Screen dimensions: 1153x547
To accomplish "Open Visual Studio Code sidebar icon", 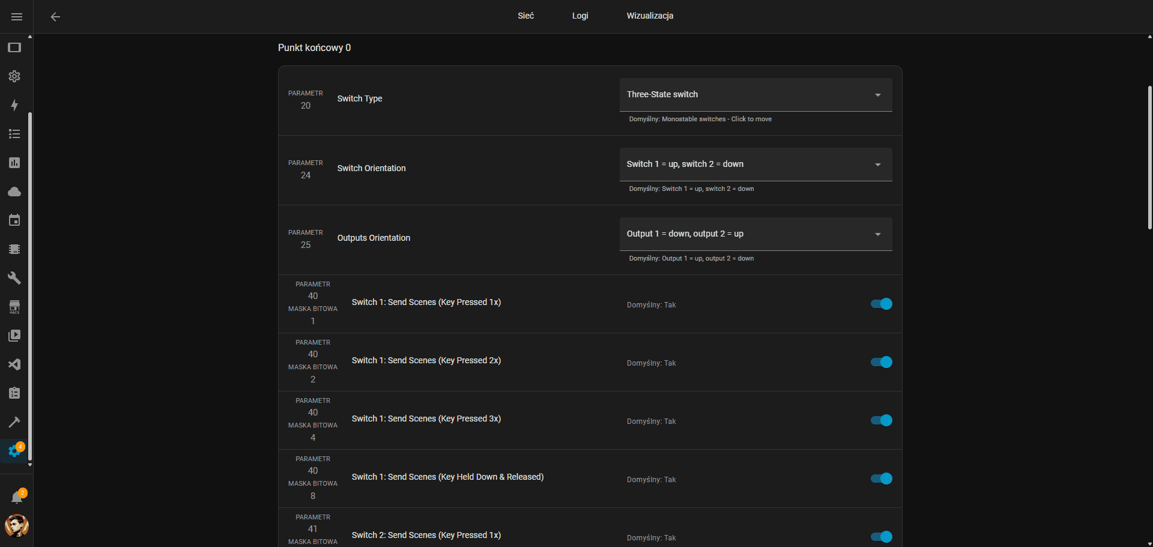I will point(14,364).
